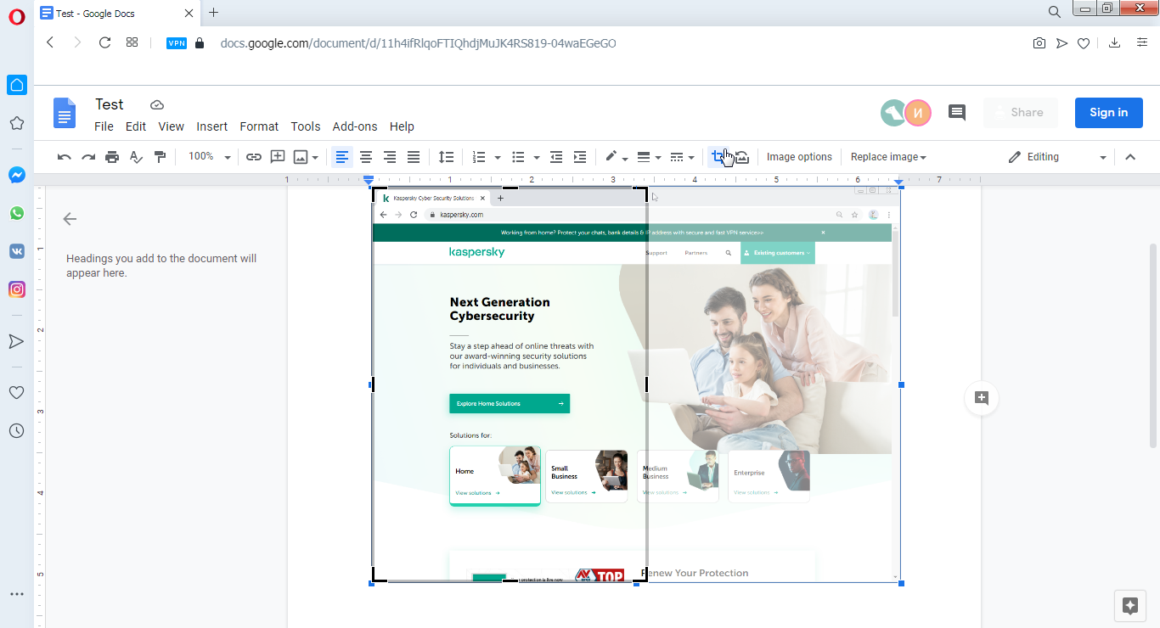The height and width of the screenshot is (628, 1160).
Task: Open the zoom level 100% dropdown
Action: coord(209,157)
